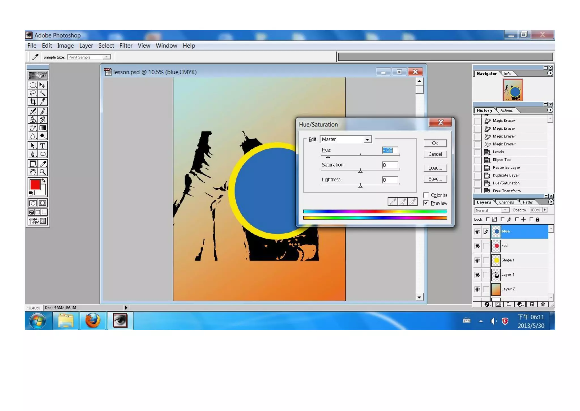Image resolution: width=580 pixels, height=411 pixels.
Task: Hide the Shape 1 layer
Action: tap(477, 260)
